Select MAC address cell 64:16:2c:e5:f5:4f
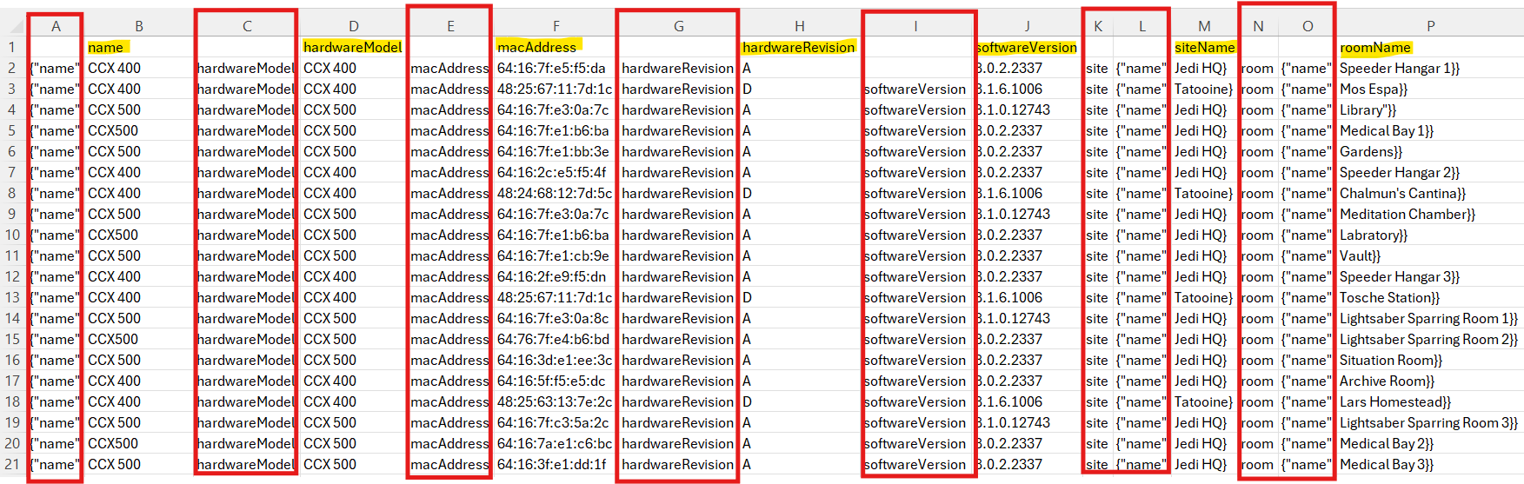 click(x=552, y=172)
